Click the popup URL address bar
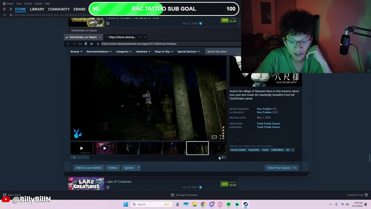 pos(170,44)
